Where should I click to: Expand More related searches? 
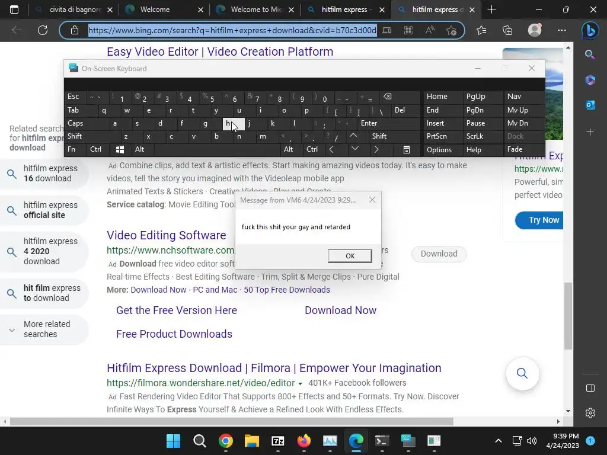point(44,329)
